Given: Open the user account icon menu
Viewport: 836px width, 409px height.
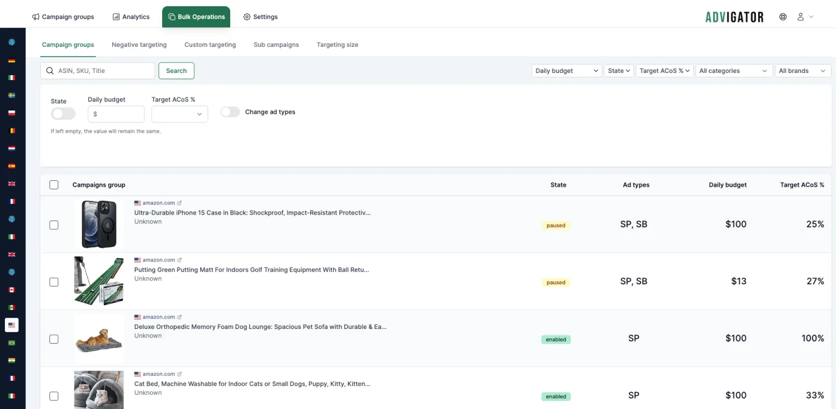Looking at the screenshot, I should click(x=805, y=17).
